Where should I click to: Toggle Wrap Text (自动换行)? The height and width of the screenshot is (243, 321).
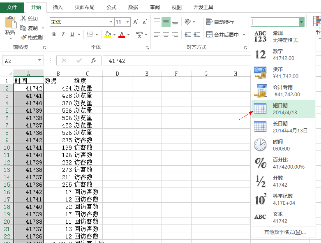click(x=220, y=22)
